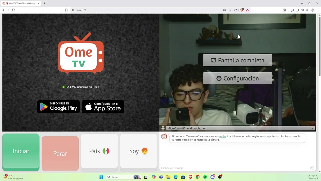
Task: Open the Soy gender selector
Action: coord(138,151)
